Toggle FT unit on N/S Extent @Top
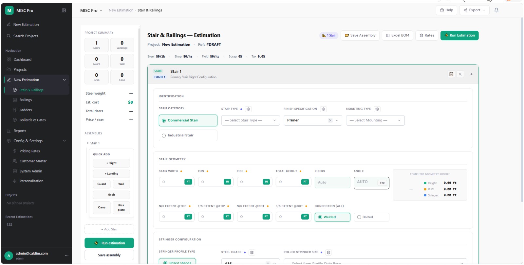The image size is (524, 265). (188, 217)
